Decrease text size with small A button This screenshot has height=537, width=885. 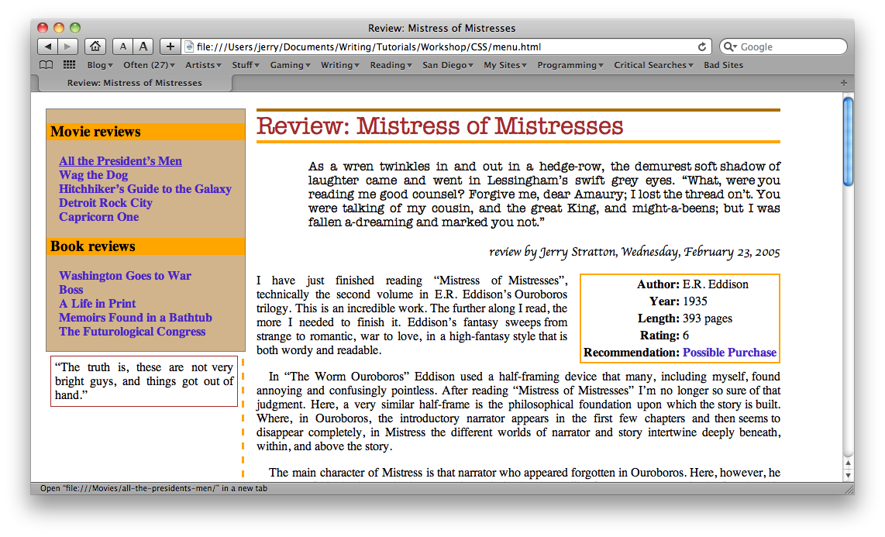[x=123, y=46]
